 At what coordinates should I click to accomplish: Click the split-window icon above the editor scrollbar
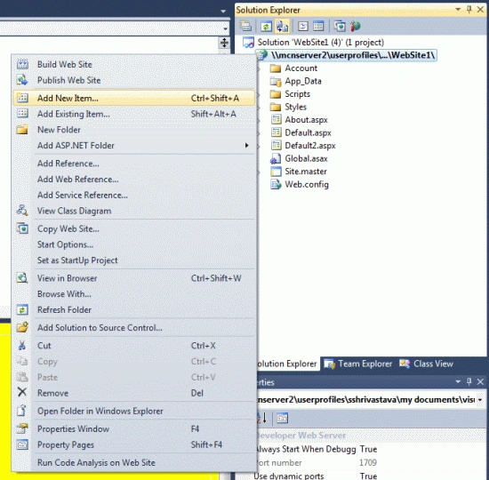pyautogui.click(x=224, y=43)
